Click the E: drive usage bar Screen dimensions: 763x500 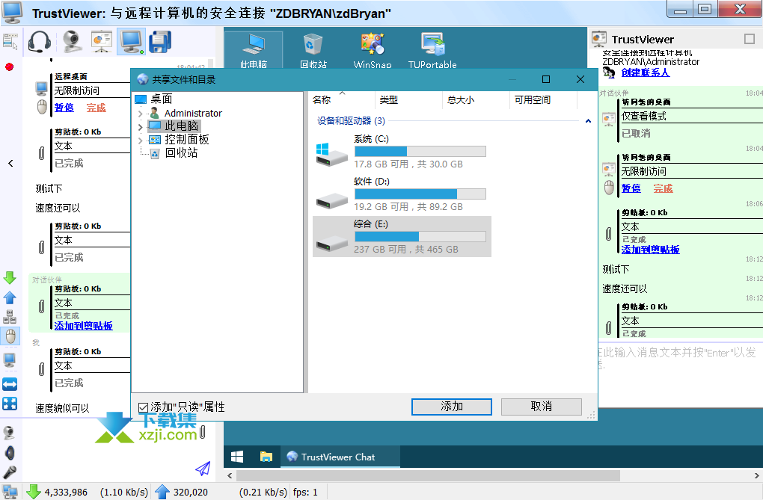click(420, 236)
